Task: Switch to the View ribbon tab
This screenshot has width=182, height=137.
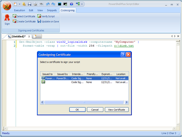Action: [40, 10]
